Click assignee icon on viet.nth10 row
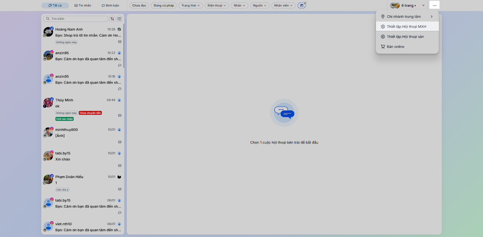The image size is (483, 237). click(x=119, y=224)
